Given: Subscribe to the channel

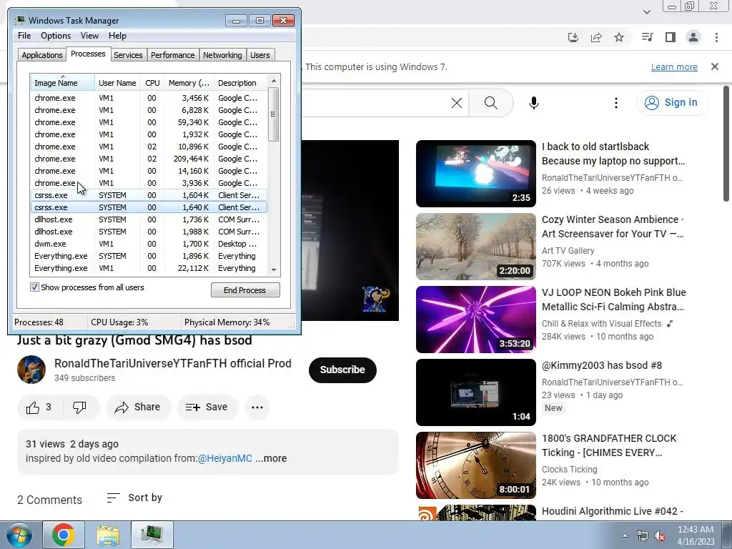Looking at the screenshot, I should (342, 370).
